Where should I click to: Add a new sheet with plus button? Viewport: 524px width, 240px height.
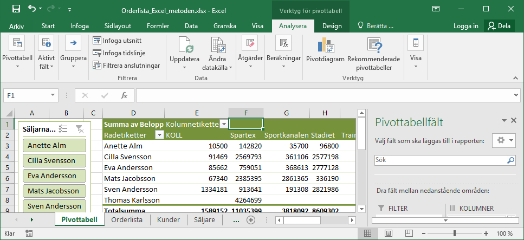click(251, 220)
